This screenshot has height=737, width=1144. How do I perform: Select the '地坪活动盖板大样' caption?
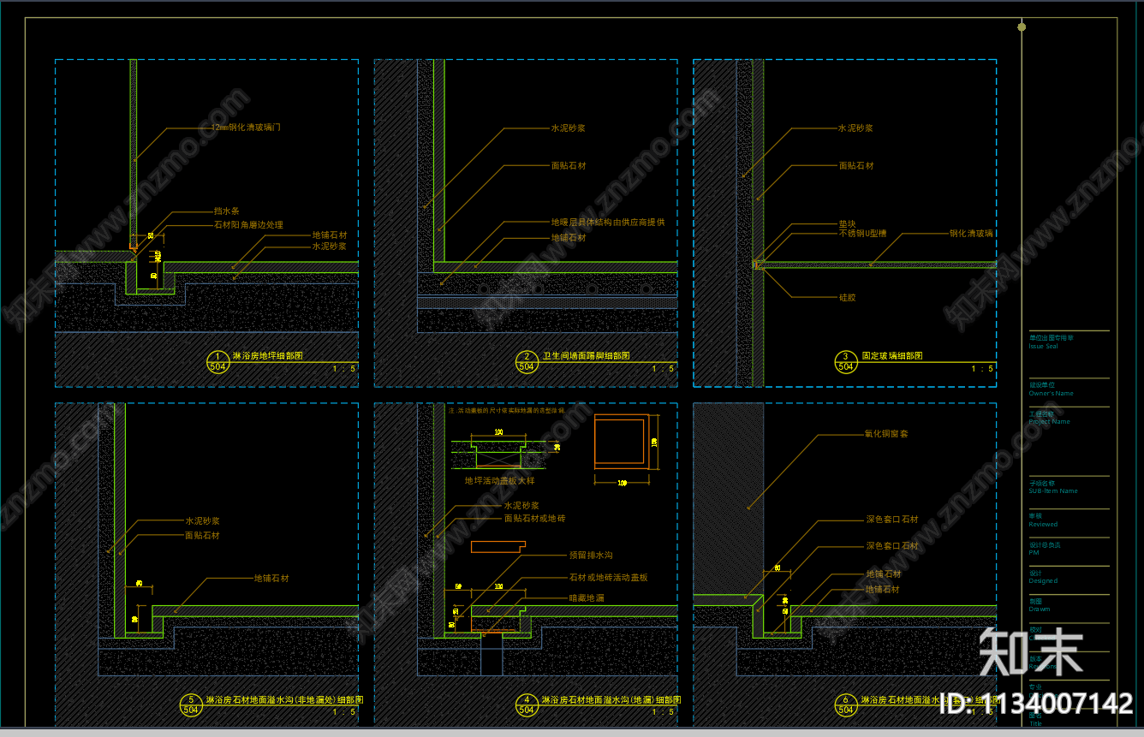point(499,481)
